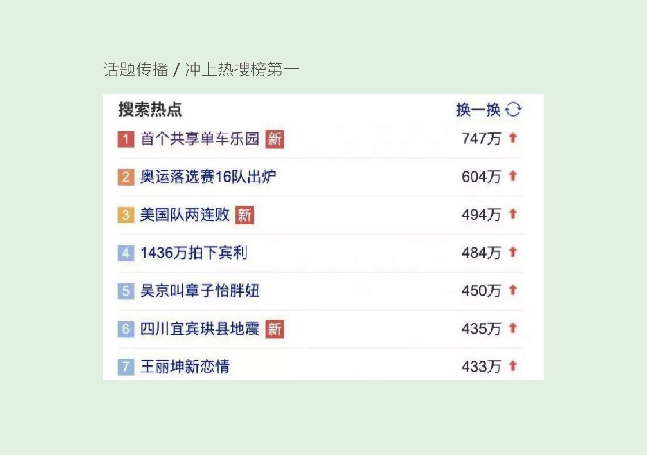This screenshot has height=455, width=647.
Task: Open the 王丽坤新恋情 topic
Action: [185, 367]
